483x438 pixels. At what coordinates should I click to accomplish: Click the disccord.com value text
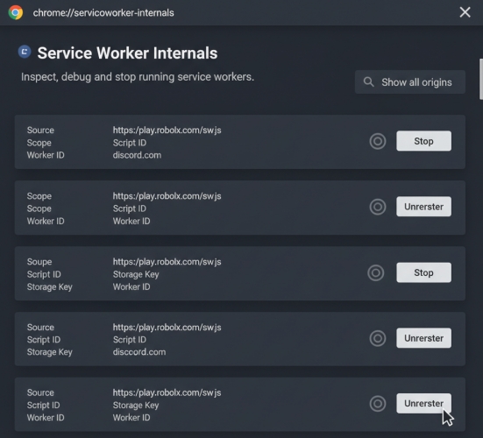(139, 352)
